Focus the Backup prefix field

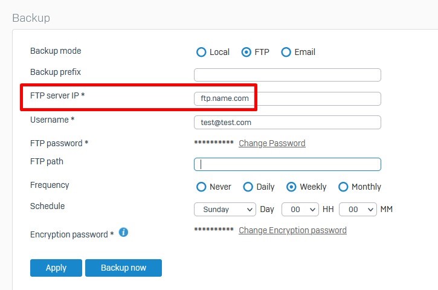[x=288, y=75]
